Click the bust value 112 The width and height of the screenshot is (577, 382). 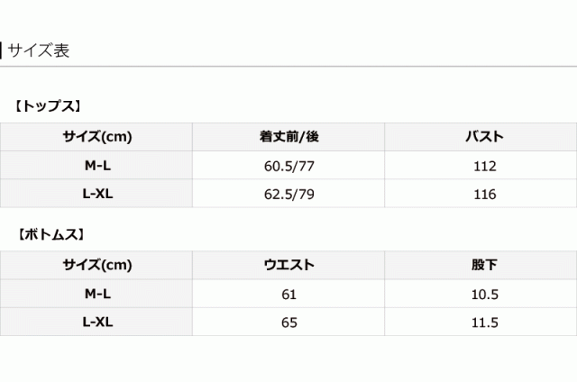tap(483, 166)
